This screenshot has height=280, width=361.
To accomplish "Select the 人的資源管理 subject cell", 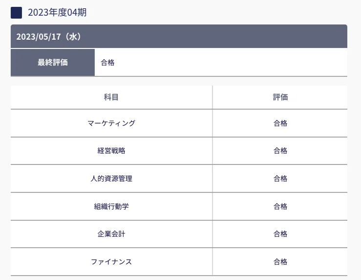I will pyautogui.click(x=111, y=179).
